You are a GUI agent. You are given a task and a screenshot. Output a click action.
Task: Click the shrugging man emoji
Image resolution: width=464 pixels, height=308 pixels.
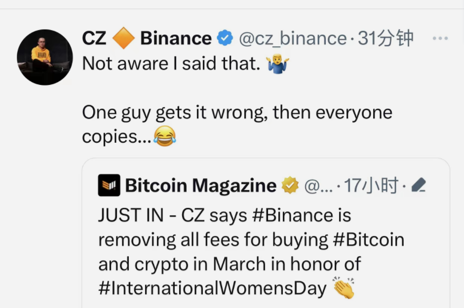277,63
